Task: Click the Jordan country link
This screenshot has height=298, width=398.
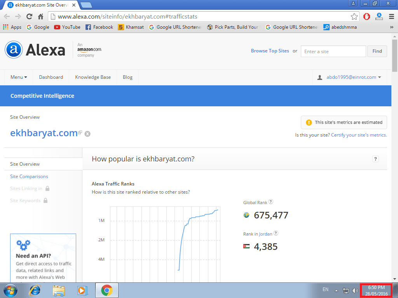Action: click(265, 234)
